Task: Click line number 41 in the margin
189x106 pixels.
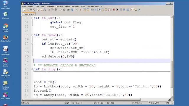Action: [27, 61]
